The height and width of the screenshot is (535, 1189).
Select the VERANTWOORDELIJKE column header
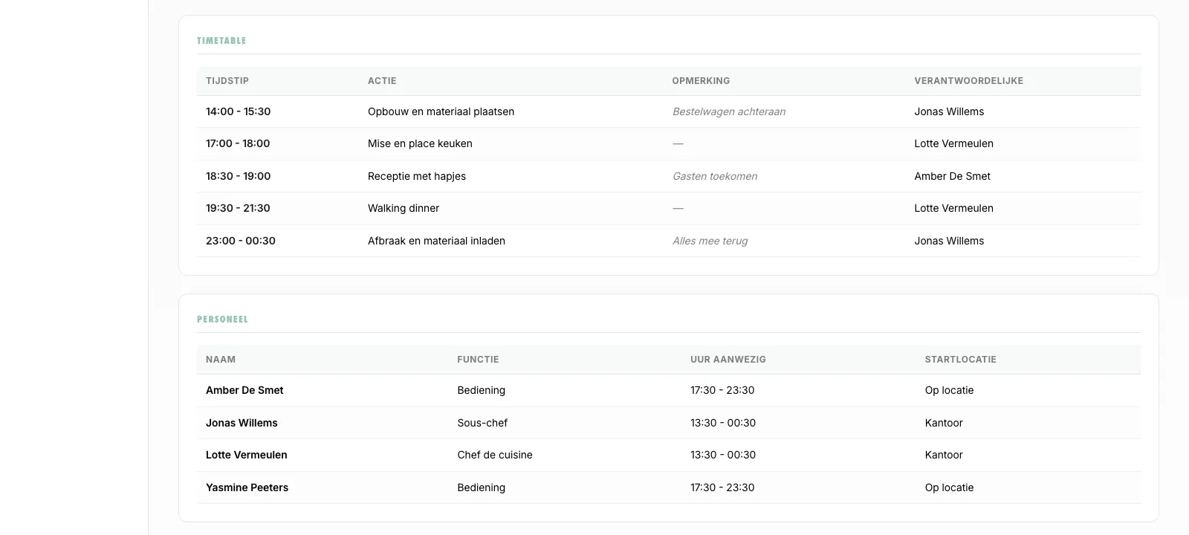tap(968, 81)
